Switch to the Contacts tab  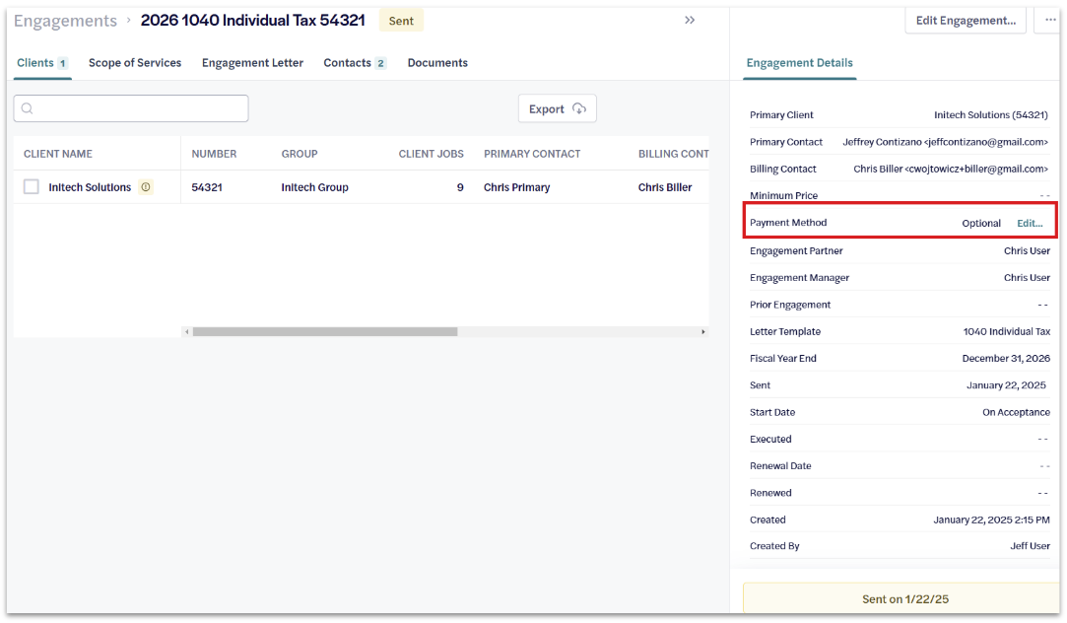tap(355, 63)
